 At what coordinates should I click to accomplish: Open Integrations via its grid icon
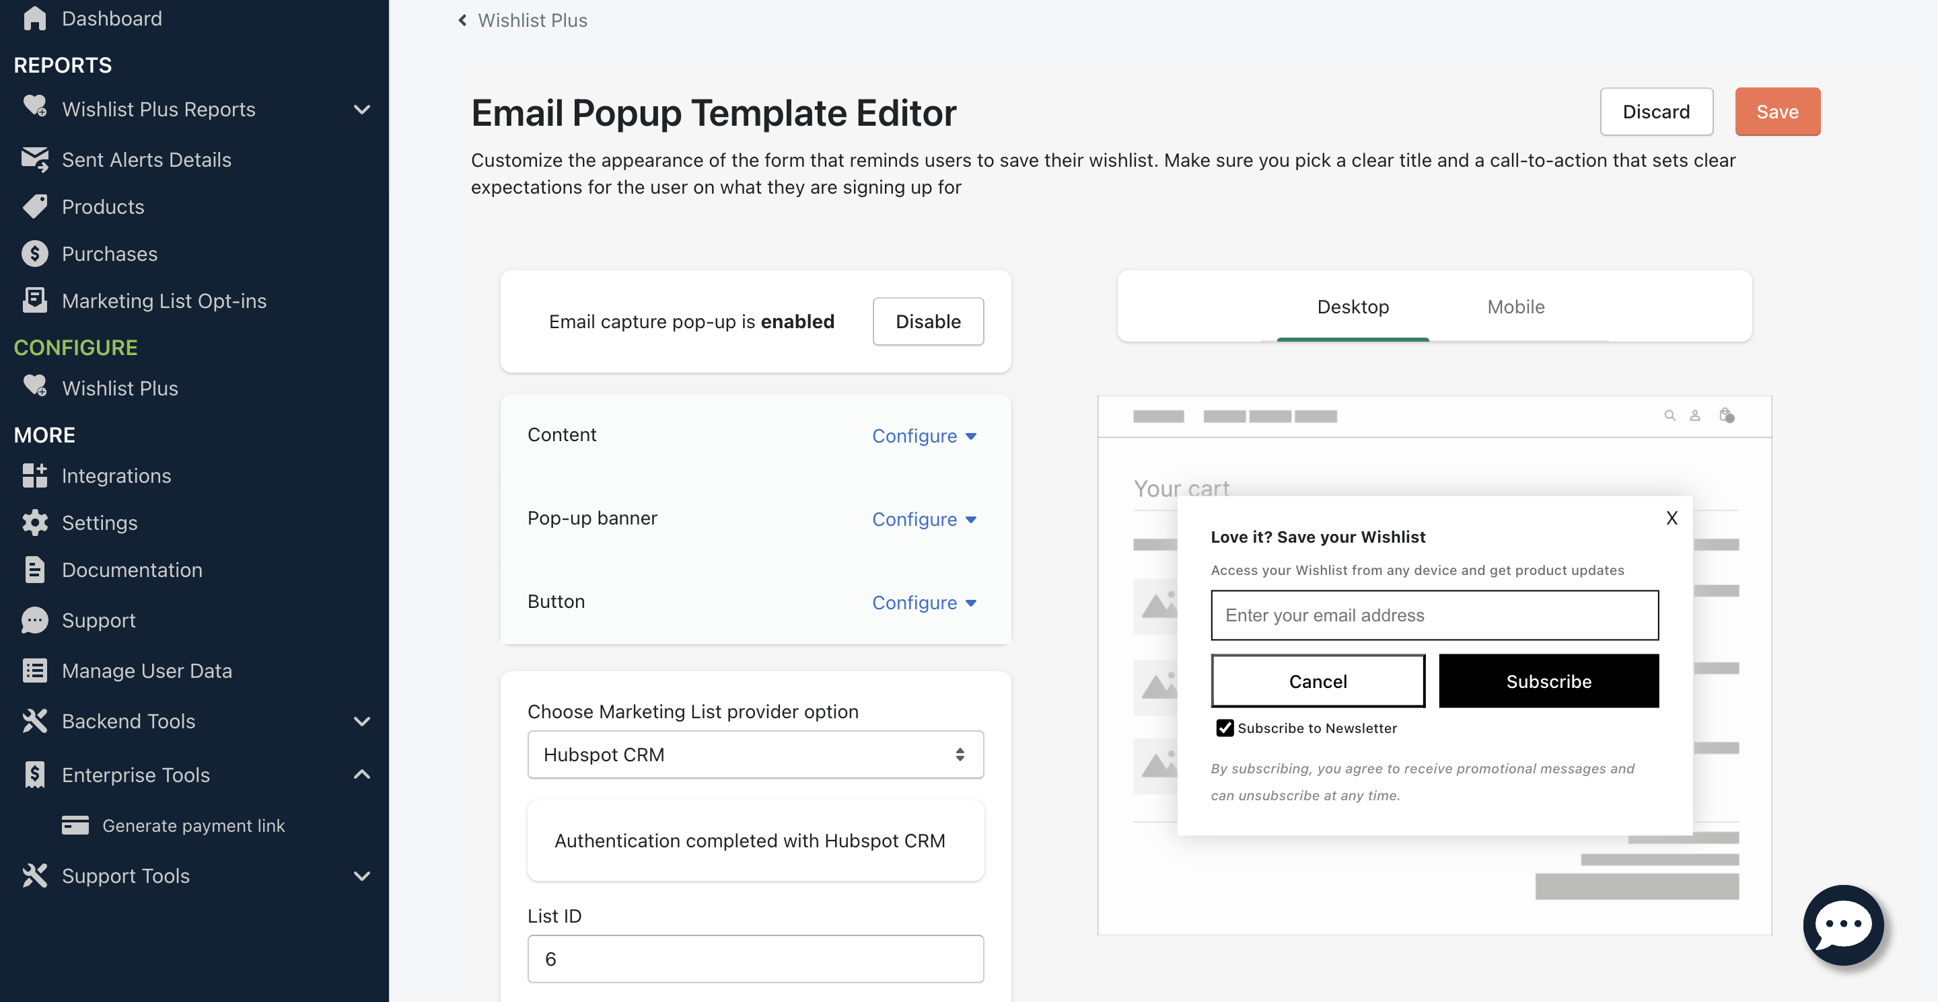point(34,476)
